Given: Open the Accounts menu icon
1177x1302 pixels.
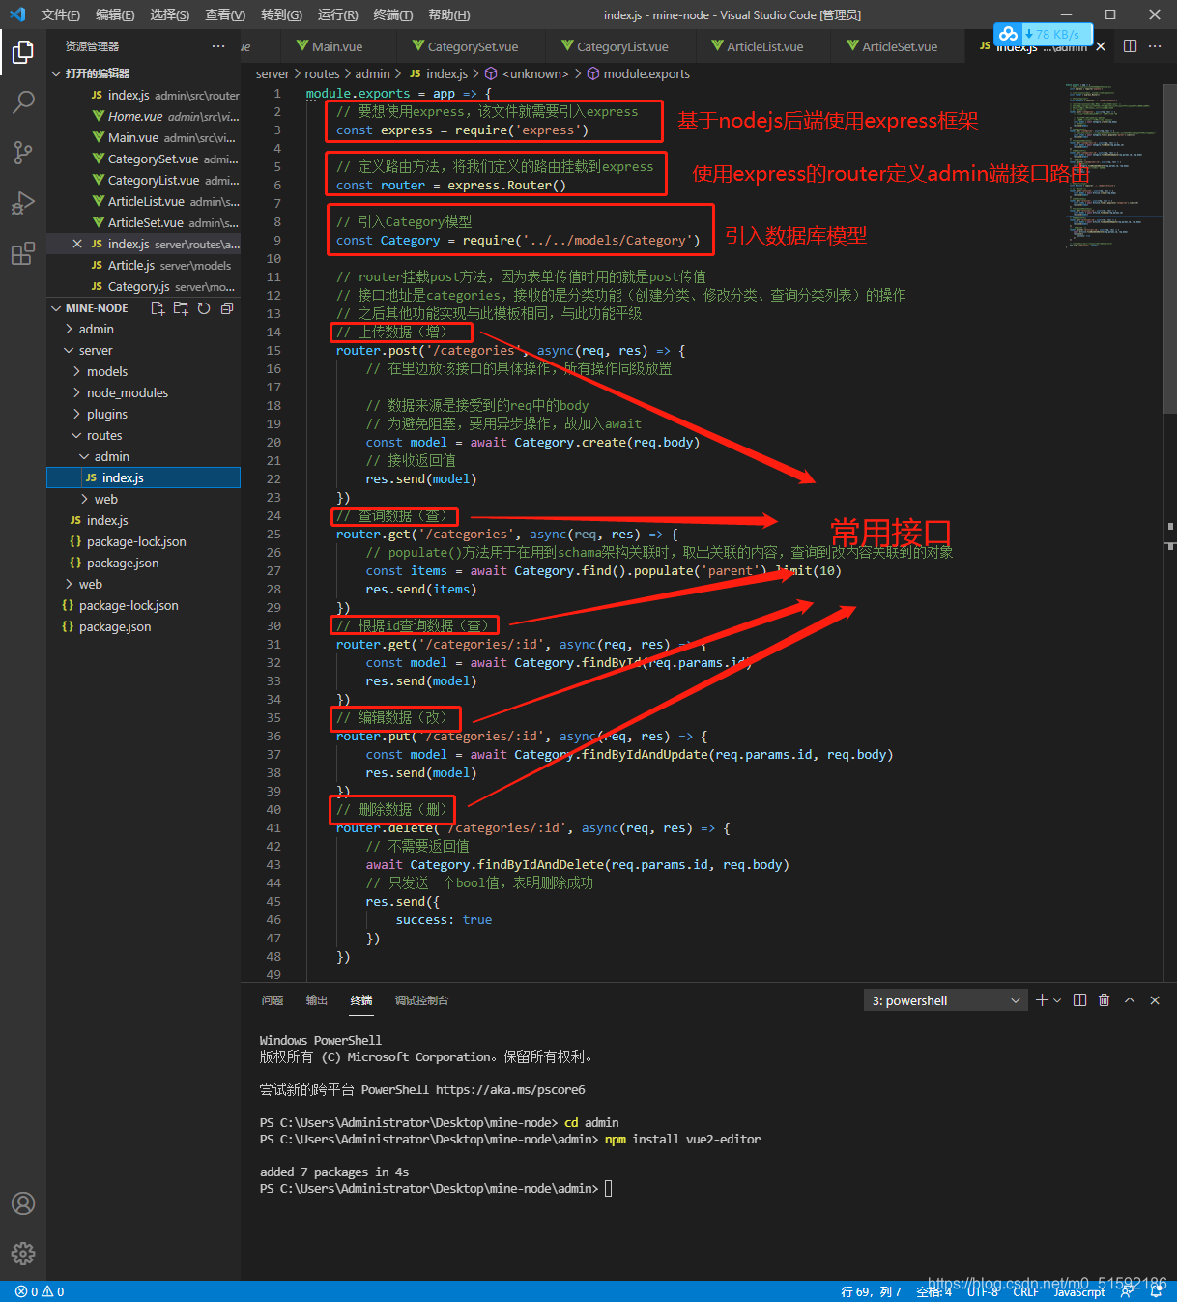Looking at the screenshot, I should [x=23, y=1203].
